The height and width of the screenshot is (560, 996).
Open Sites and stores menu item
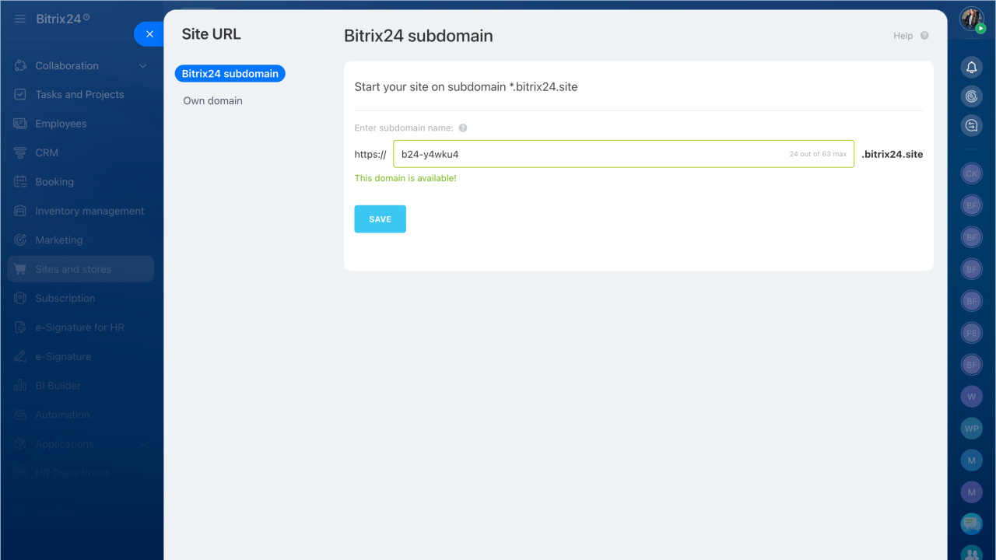(73, 269)
